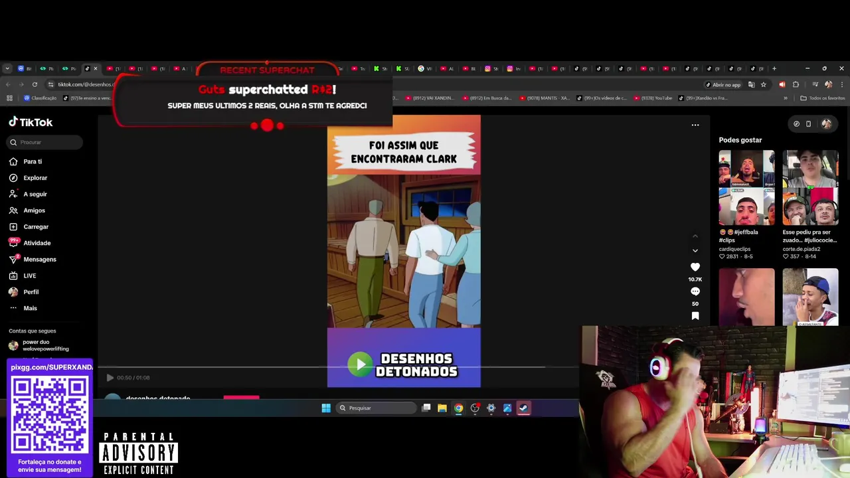Go to A seguir feed
Viewport: 850px width, 478px height.
(x=28, y=194)
